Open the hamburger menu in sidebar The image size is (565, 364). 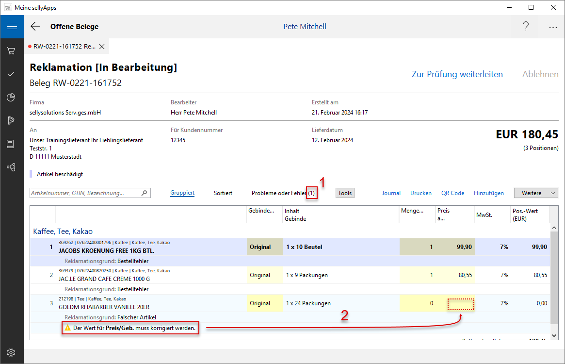(x=12, y=27)
